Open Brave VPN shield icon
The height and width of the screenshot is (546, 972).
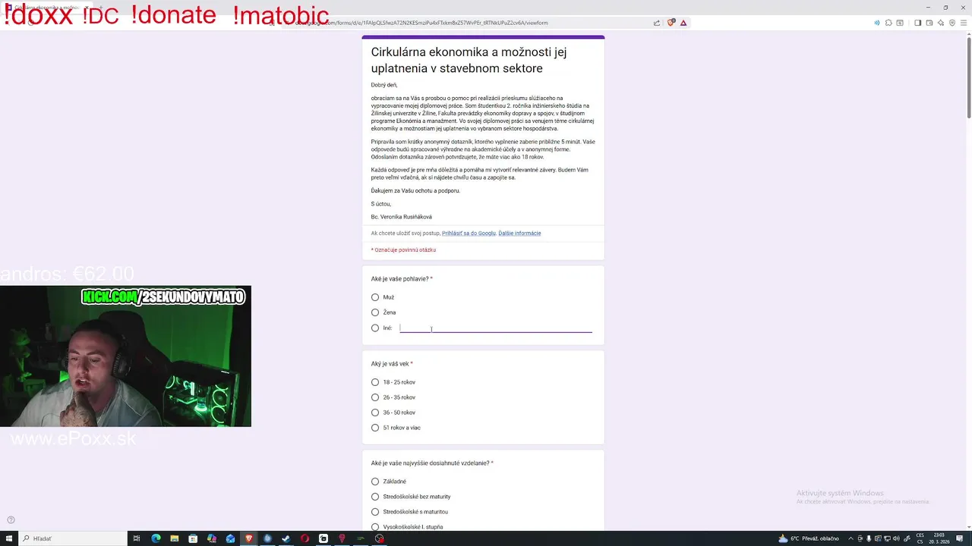click(952, 23)
